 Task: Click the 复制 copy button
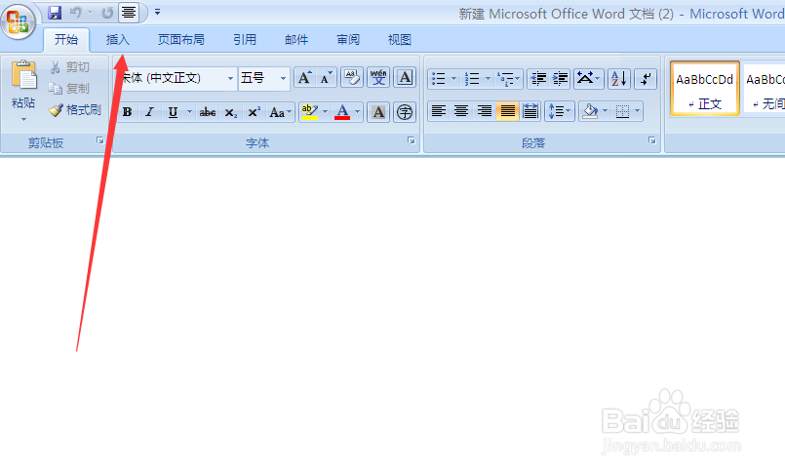[x=69, y=89]
